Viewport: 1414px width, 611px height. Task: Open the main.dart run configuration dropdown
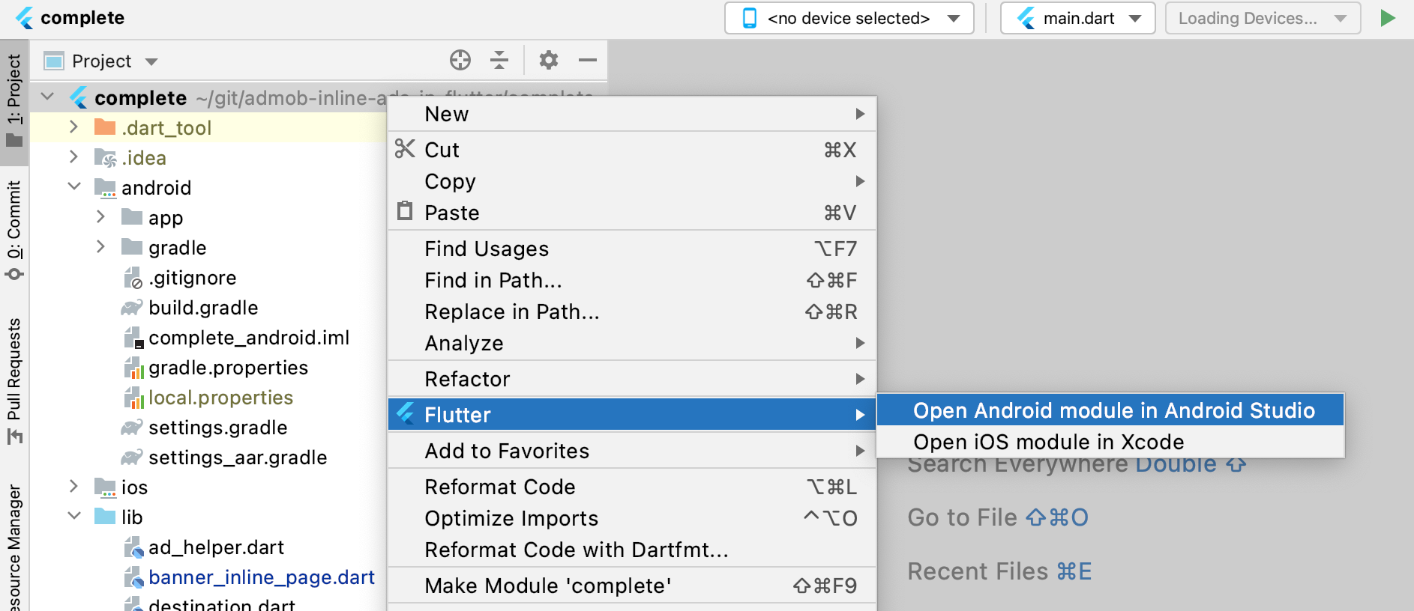click(x=1077, y=18)
